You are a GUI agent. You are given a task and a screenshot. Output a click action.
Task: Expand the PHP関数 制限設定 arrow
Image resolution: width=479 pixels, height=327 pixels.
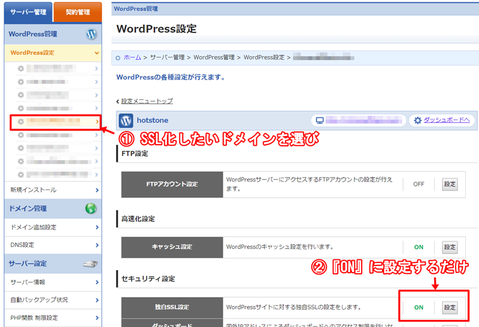[x=97, y=317]
